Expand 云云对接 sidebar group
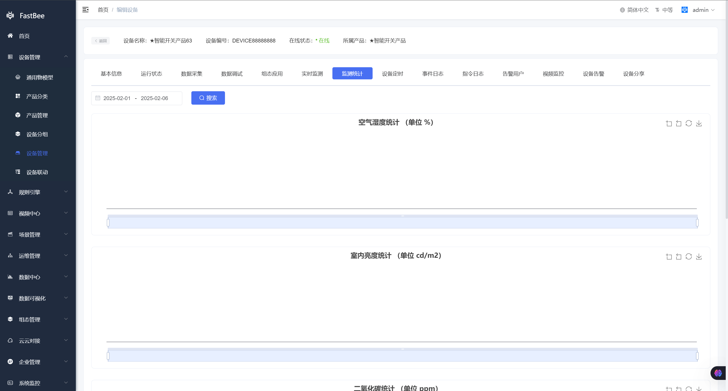728x391 pixels. click(x=38, y=340)
